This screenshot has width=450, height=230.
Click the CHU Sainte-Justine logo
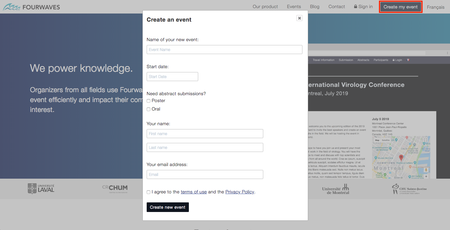tap(409, 189)
